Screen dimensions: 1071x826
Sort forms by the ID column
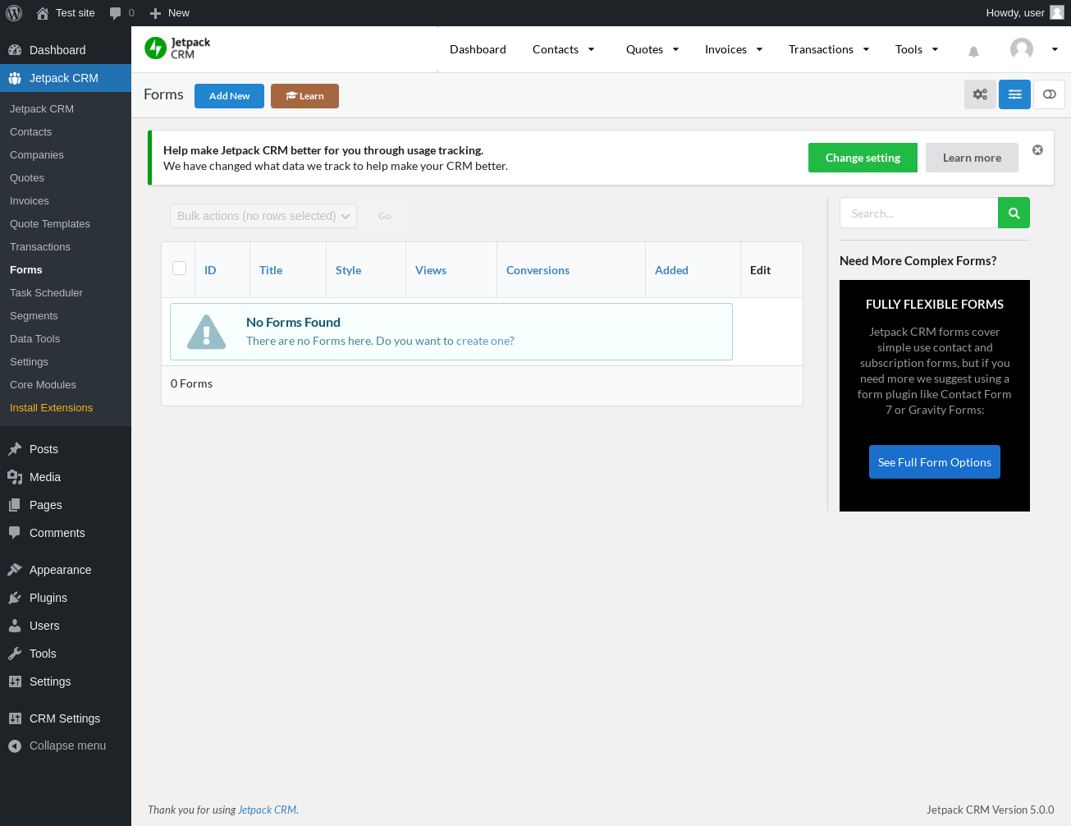tap(210, 270)
